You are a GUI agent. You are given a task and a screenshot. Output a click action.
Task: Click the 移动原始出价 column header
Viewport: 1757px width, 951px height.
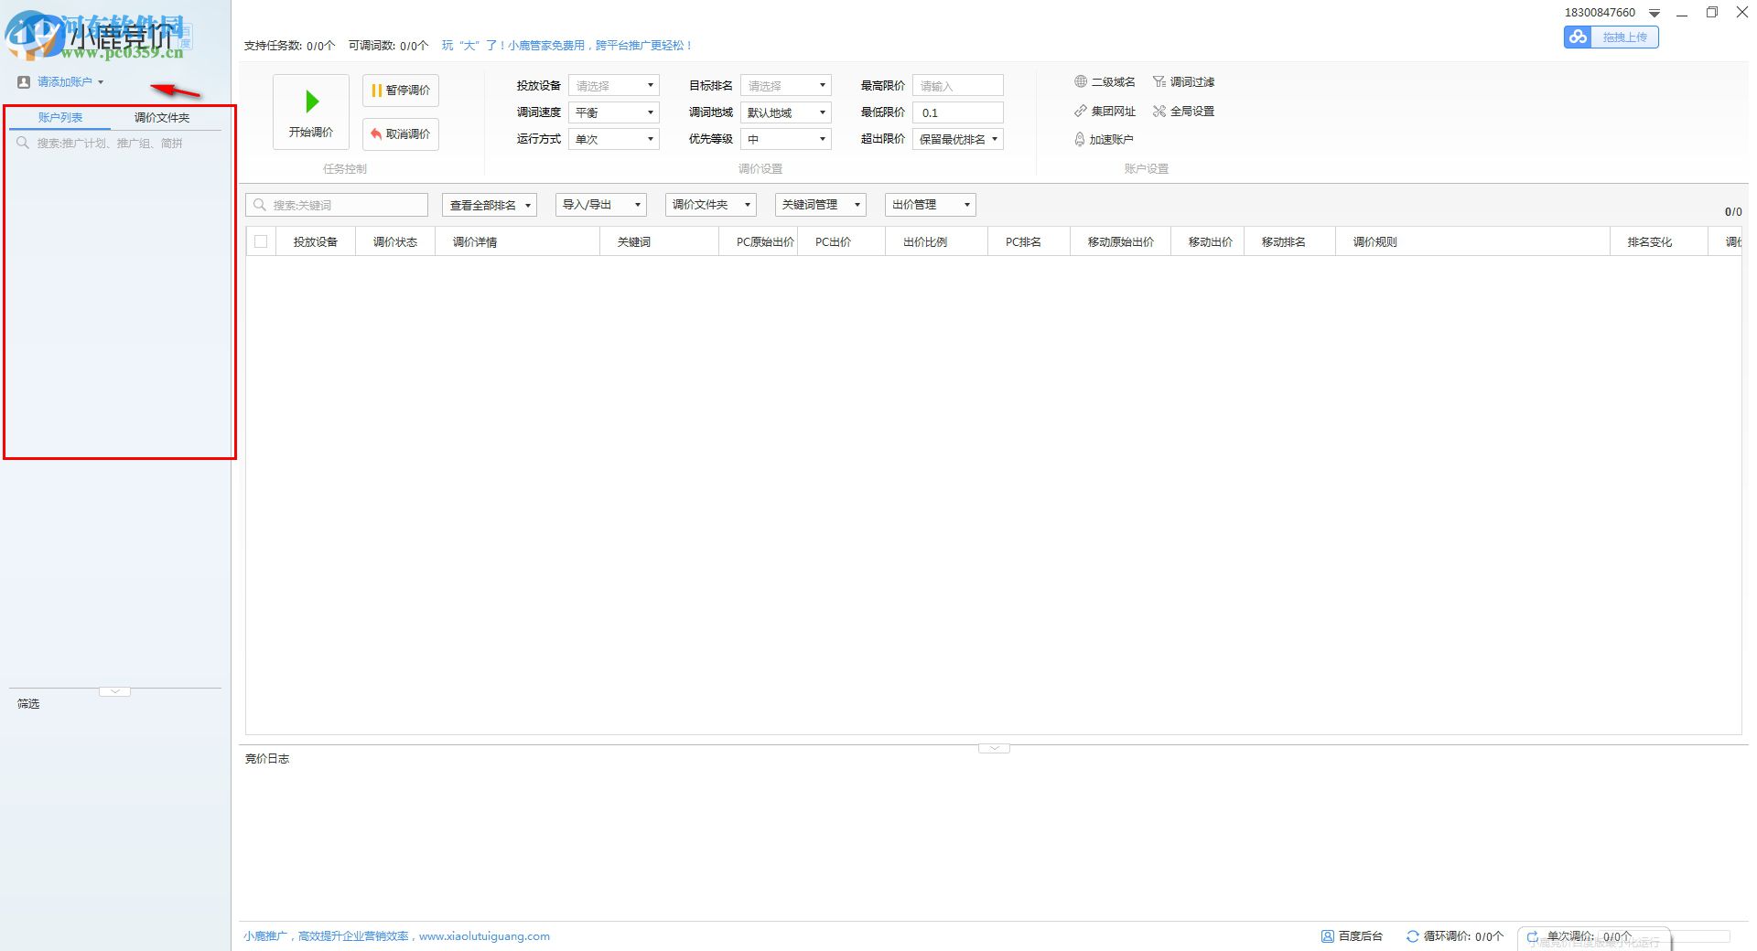pos(1121,242)
